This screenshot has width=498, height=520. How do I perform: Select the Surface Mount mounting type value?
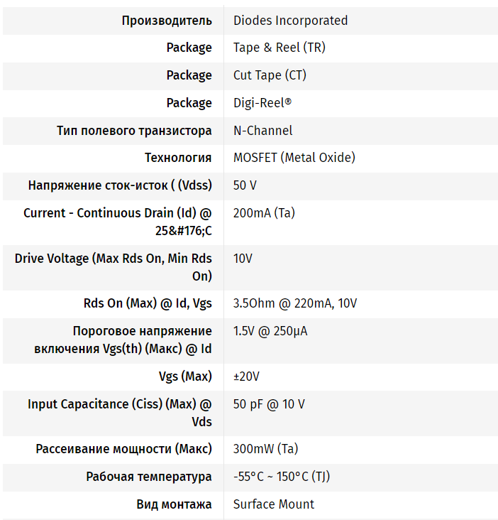click(274, 504)
